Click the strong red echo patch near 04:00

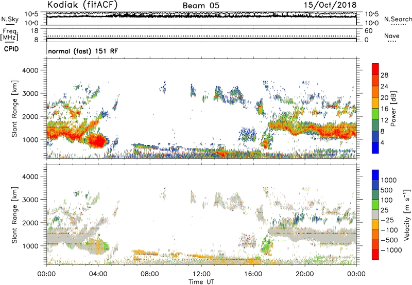[x=97, y=140]
